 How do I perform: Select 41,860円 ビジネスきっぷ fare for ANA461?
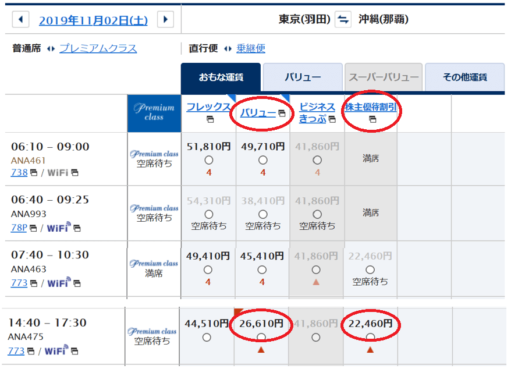(x=317, y=160)
